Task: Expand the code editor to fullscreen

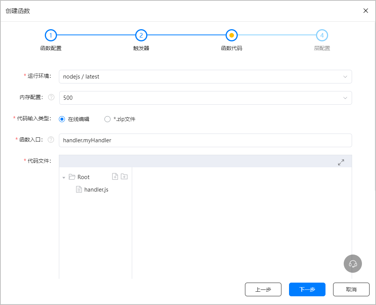Action: point(341,162)
